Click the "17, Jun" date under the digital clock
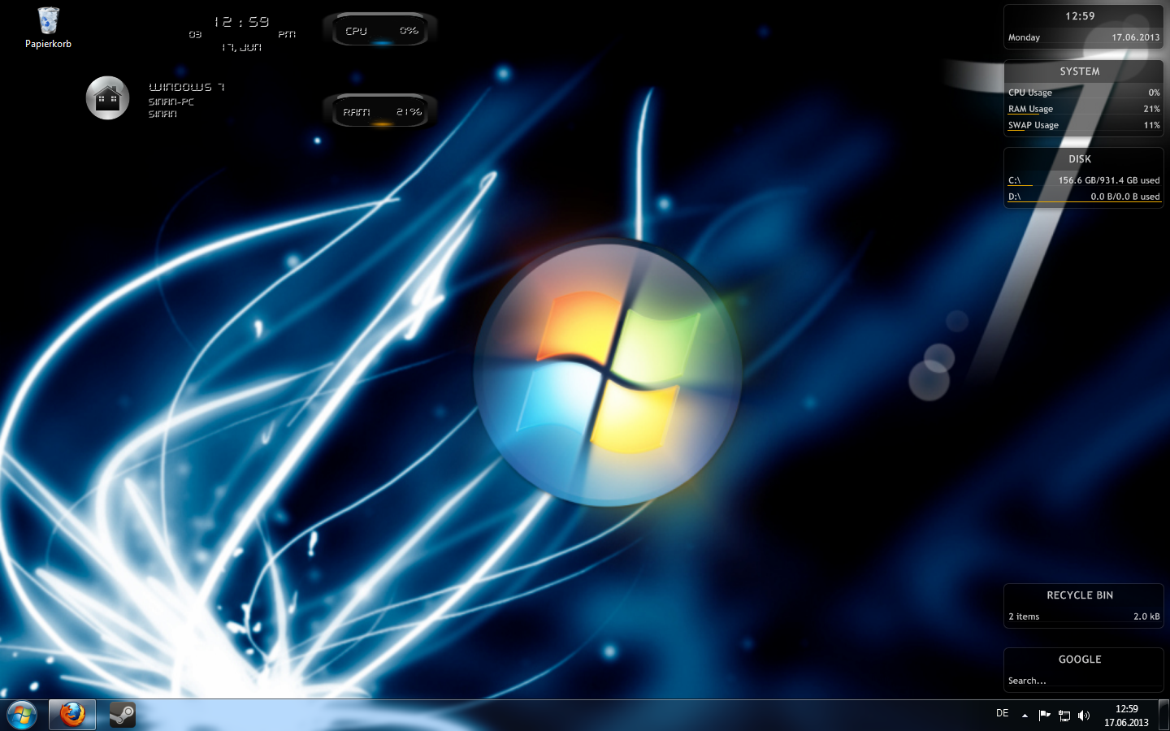Screen dimensions: 1170x731 (241, 47)
